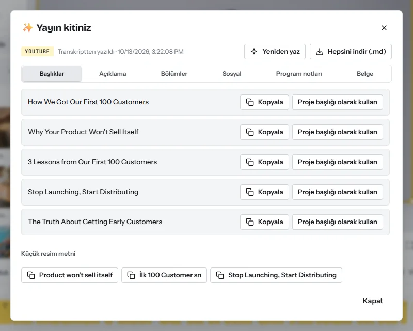The image size is (413, 331).
Task: Set "Why Your Product Won't Sell Itself" as project title
Action: (x=338, y=132)
